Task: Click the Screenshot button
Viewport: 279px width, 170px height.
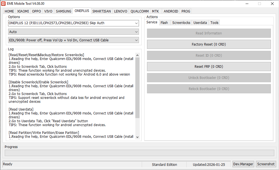Action: point(266,164)
